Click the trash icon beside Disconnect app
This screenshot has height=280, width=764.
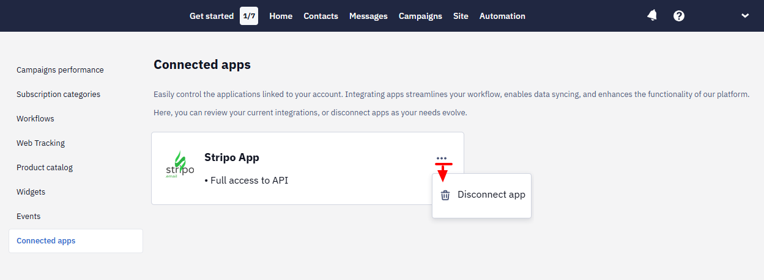coord(445,195)
